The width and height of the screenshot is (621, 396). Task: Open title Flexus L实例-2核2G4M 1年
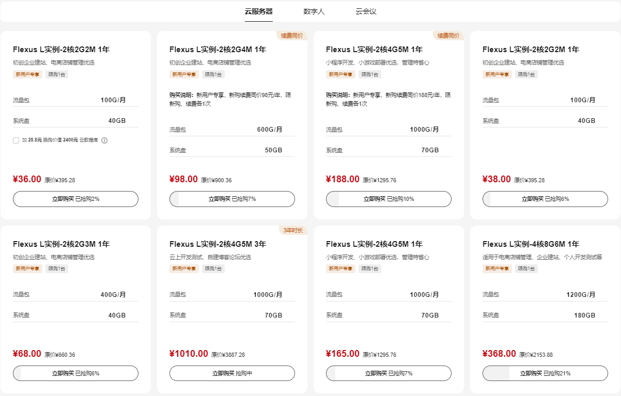218,50
